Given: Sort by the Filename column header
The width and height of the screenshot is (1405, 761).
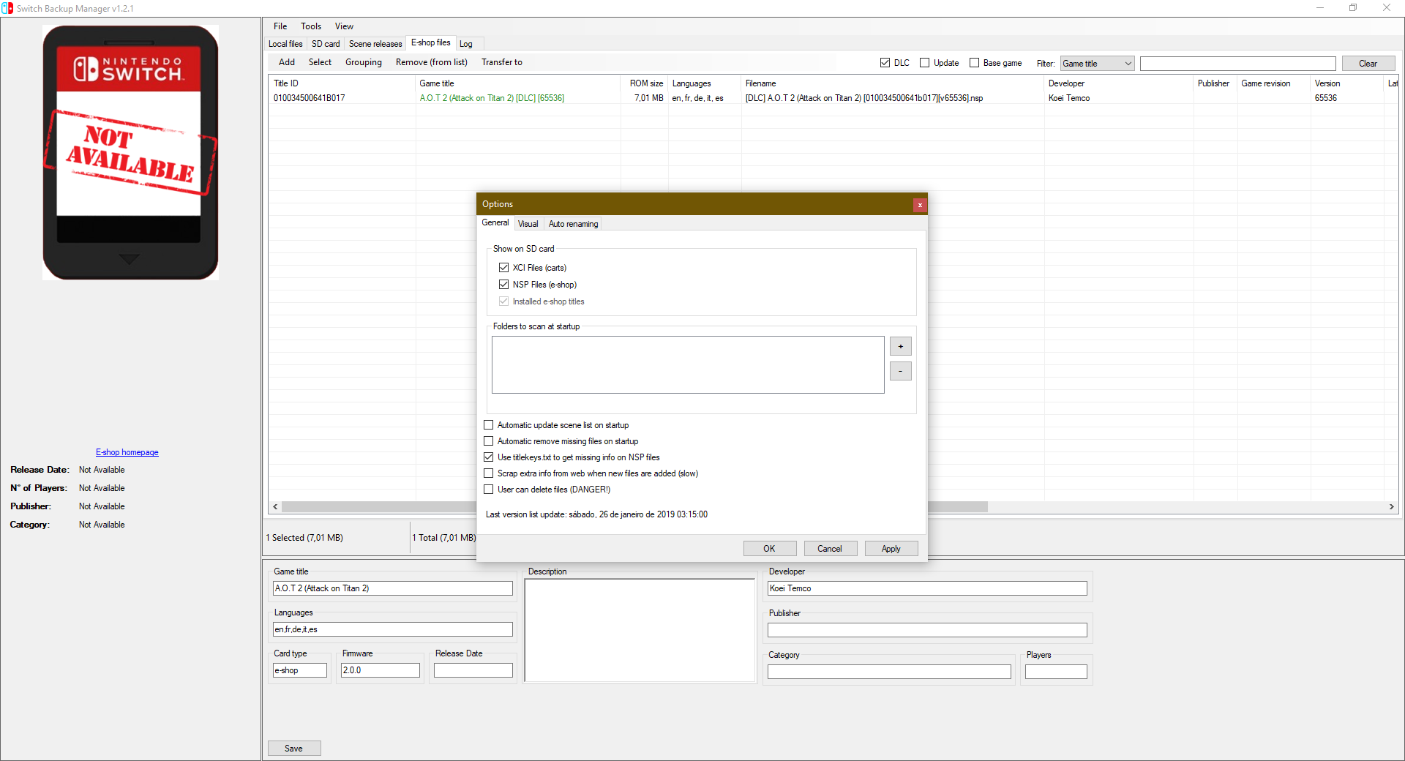Looking at the screenshot, I should click(893, 83).
